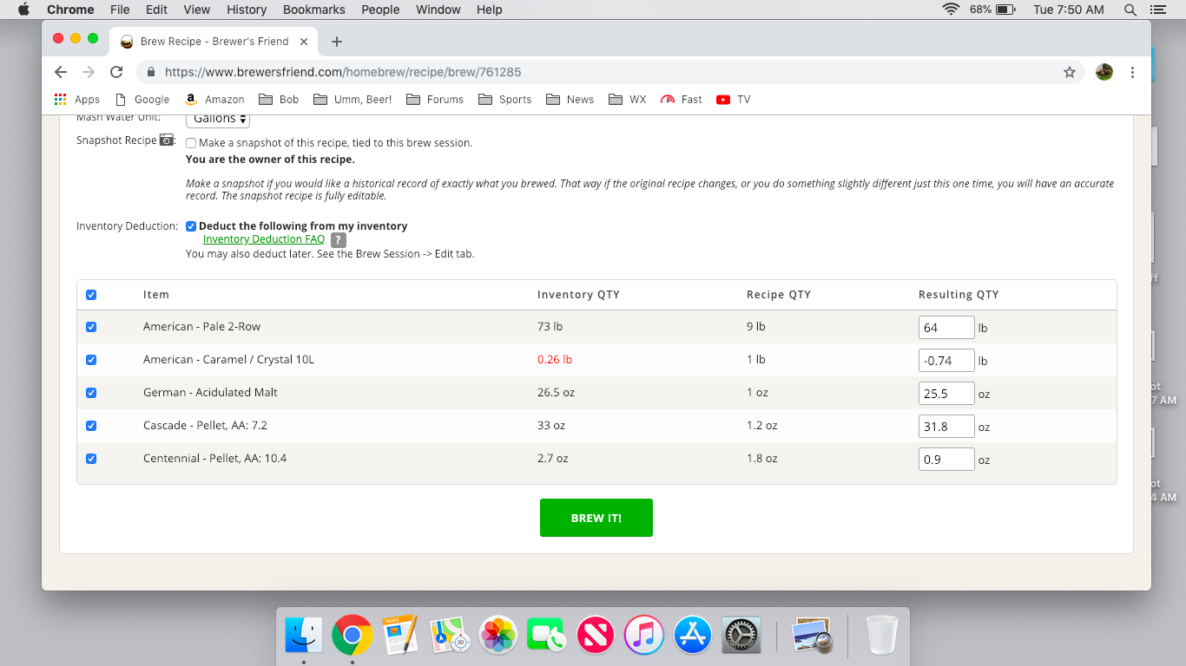1186x666 pixels.
Task: Uncheck Deduct the following from my inventory
Action: (x=191, y=226)
